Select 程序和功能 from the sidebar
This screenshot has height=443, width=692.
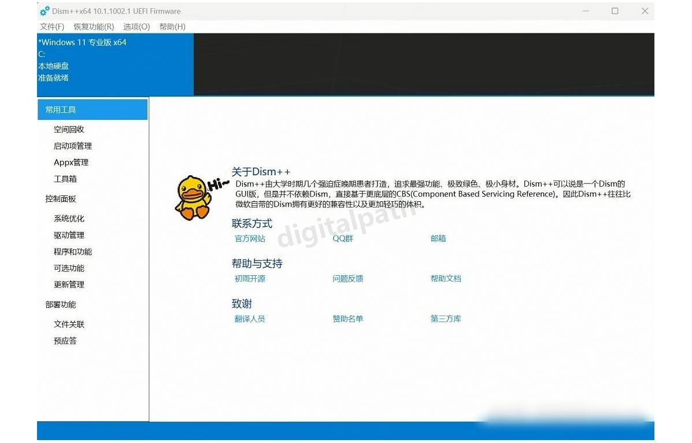(72, 252)
